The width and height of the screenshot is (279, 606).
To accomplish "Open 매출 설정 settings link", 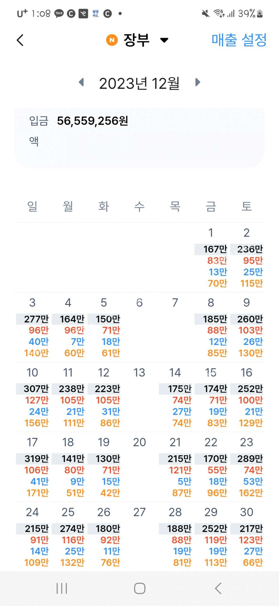I will [239, 40].
